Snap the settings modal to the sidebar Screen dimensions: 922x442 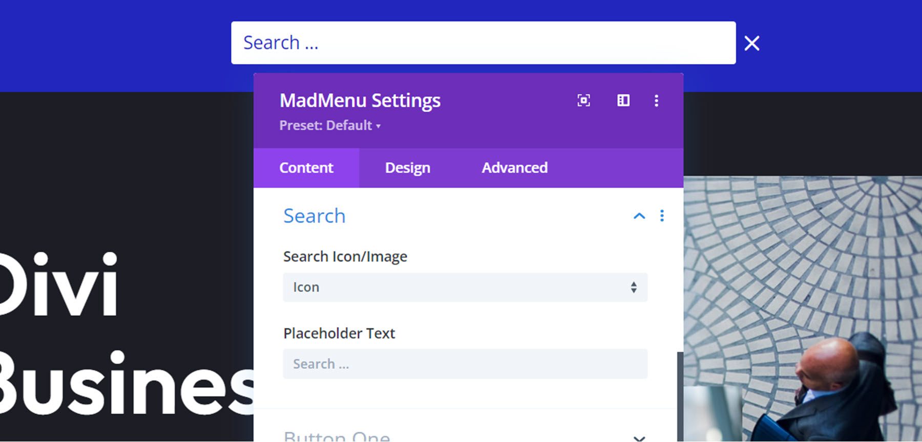click(x=623, y=100)
